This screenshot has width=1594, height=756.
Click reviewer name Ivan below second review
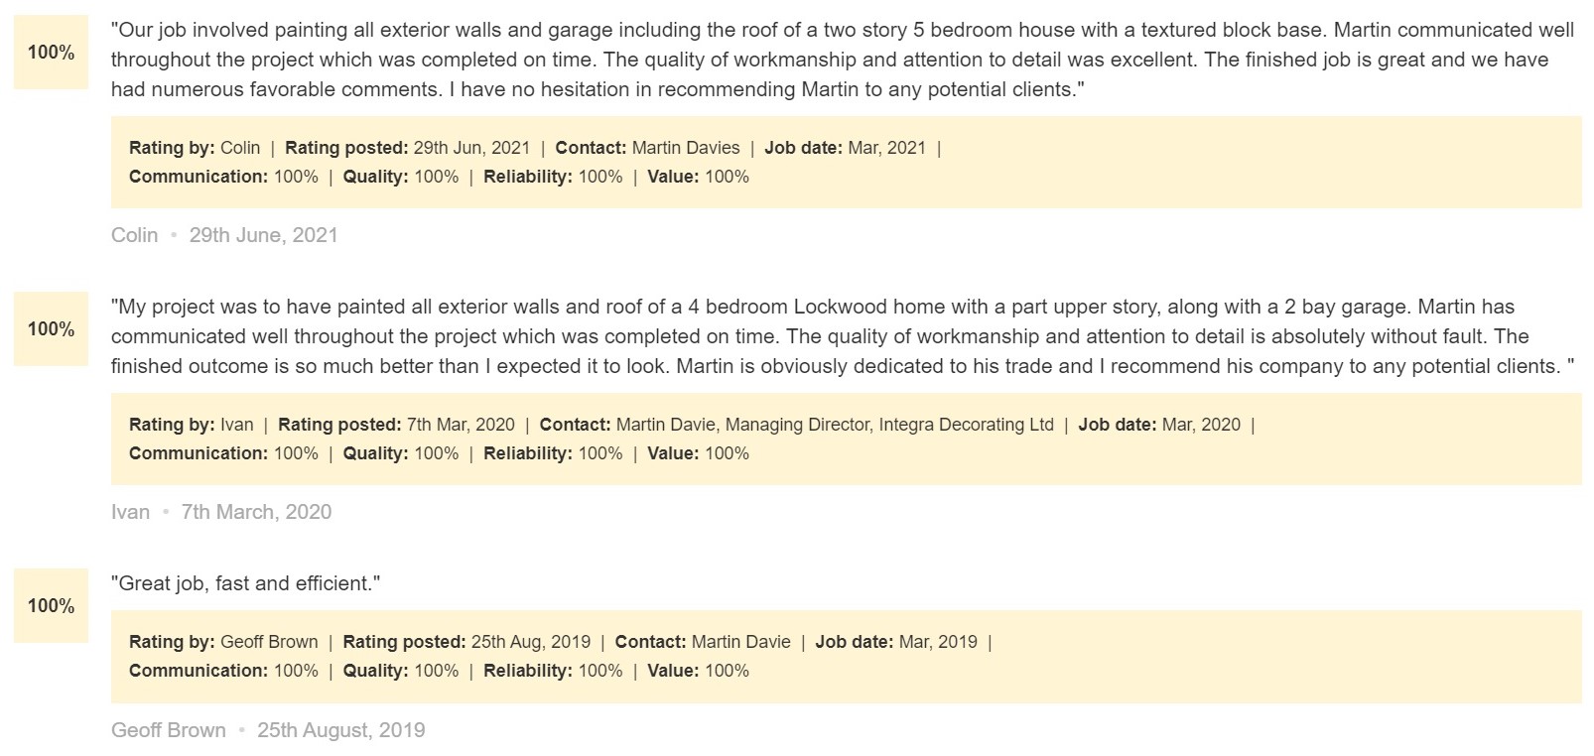pos(131,512)
